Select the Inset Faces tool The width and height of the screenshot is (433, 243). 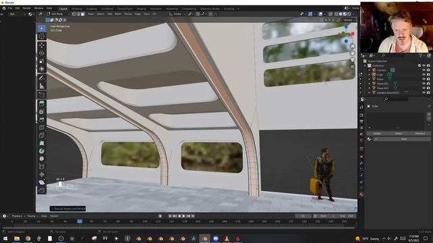(42, 111)
